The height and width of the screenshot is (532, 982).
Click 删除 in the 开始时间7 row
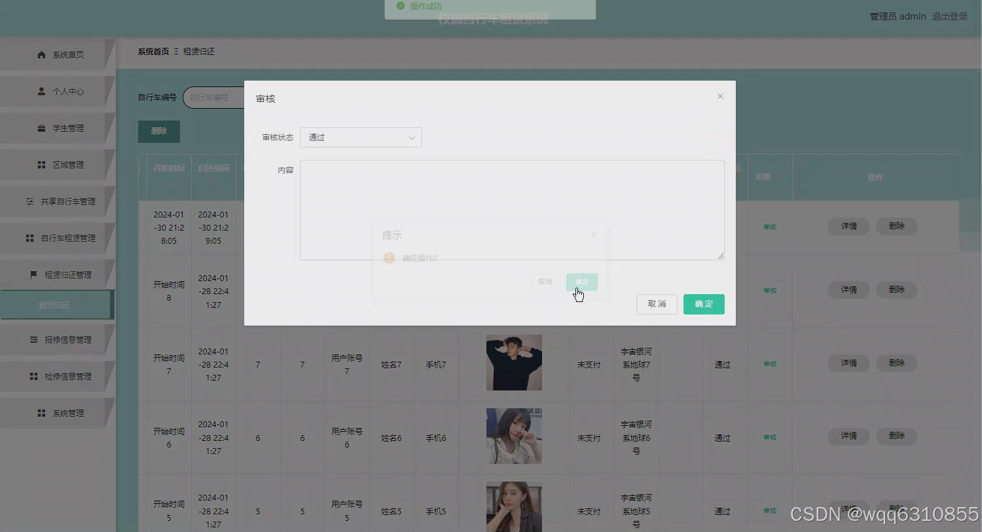(896, 363)
